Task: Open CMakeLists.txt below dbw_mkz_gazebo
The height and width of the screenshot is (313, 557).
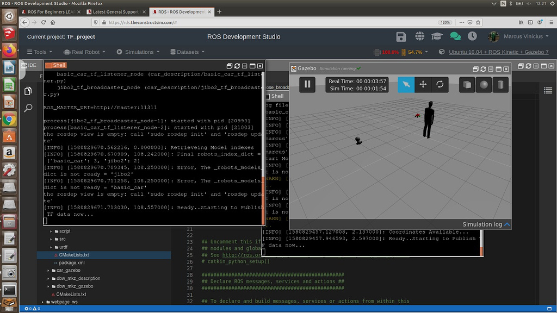Action: pos(71,294)
